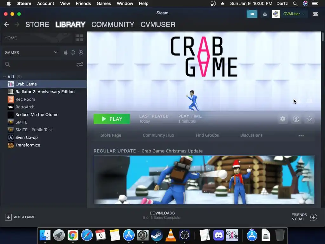Click Crab Game icon in the Dock
The height and width of the screenshot is (244, 325).
232,235
